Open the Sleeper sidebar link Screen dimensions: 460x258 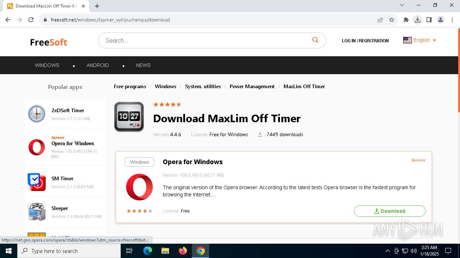(60, 208)
